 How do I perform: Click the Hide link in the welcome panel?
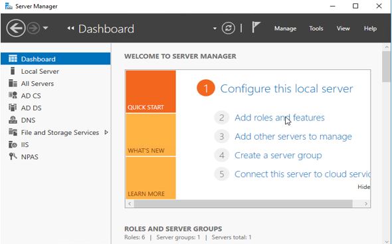coord(363,187)
